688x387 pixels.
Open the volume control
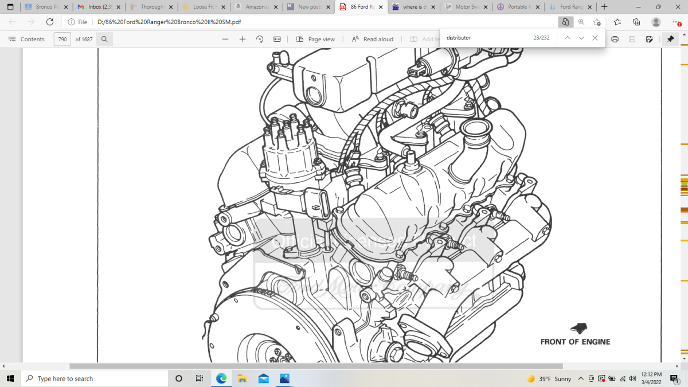coord(632,378)
